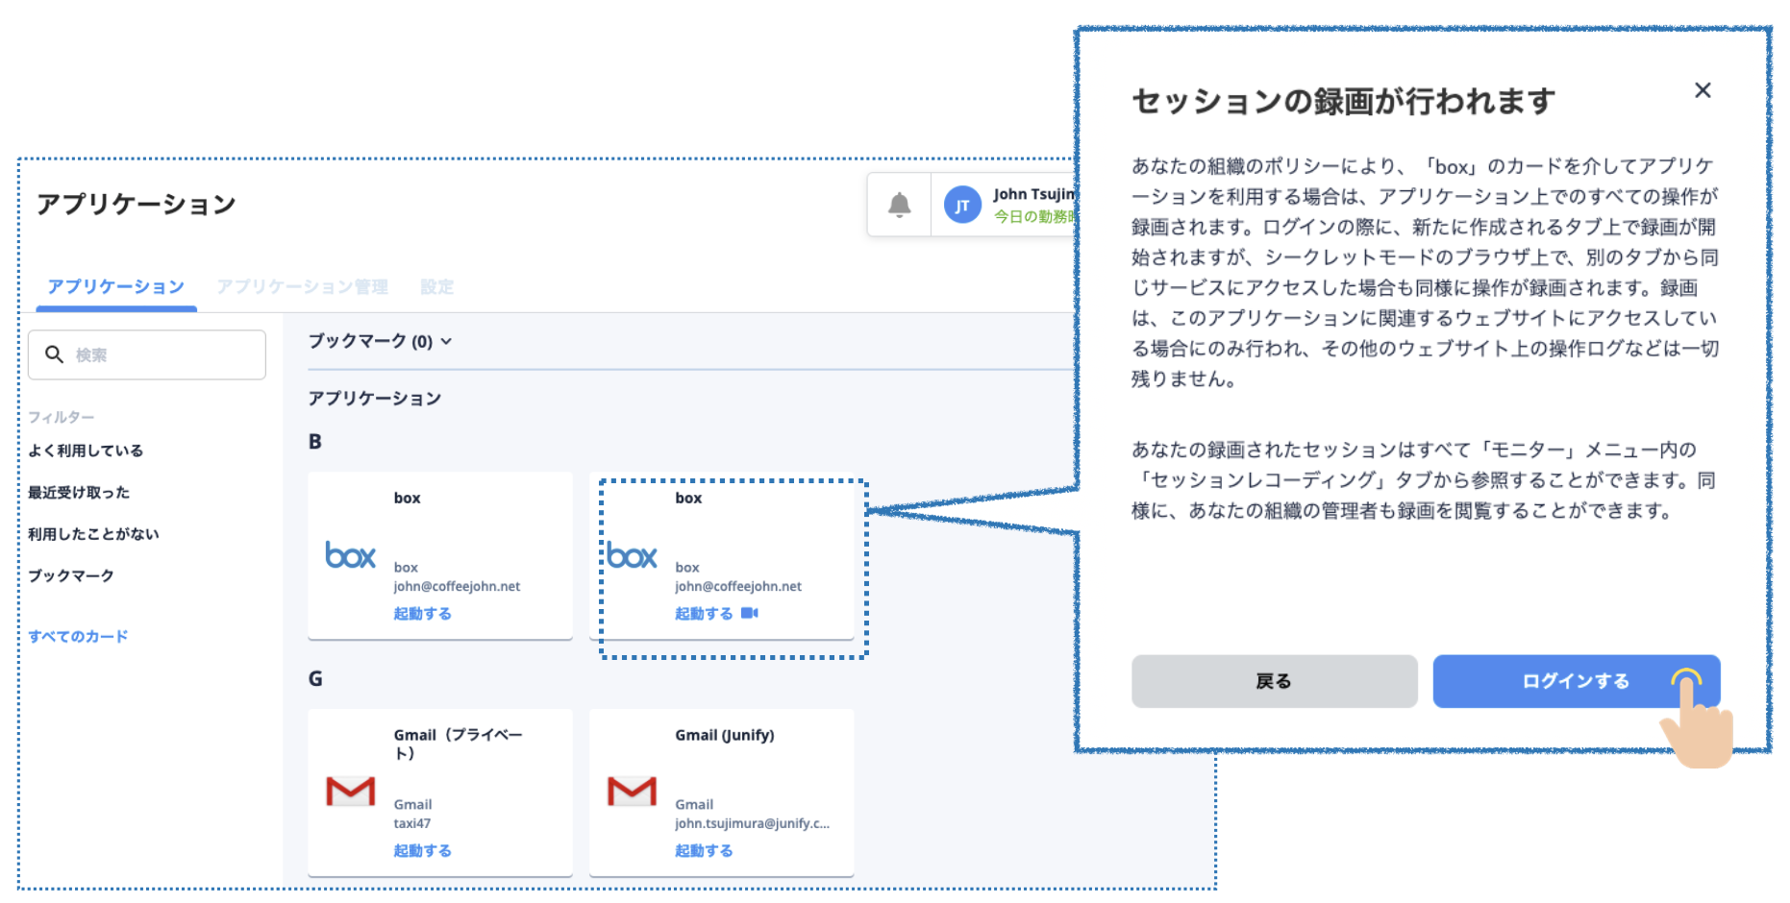The width and height of the screenshot is (1790, 903).
Task: Open the 設定 tab
Action: point(436,286)
